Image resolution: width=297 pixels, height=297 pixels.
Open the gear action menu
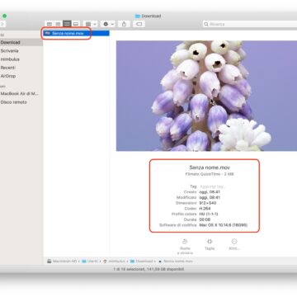(108, 24)
